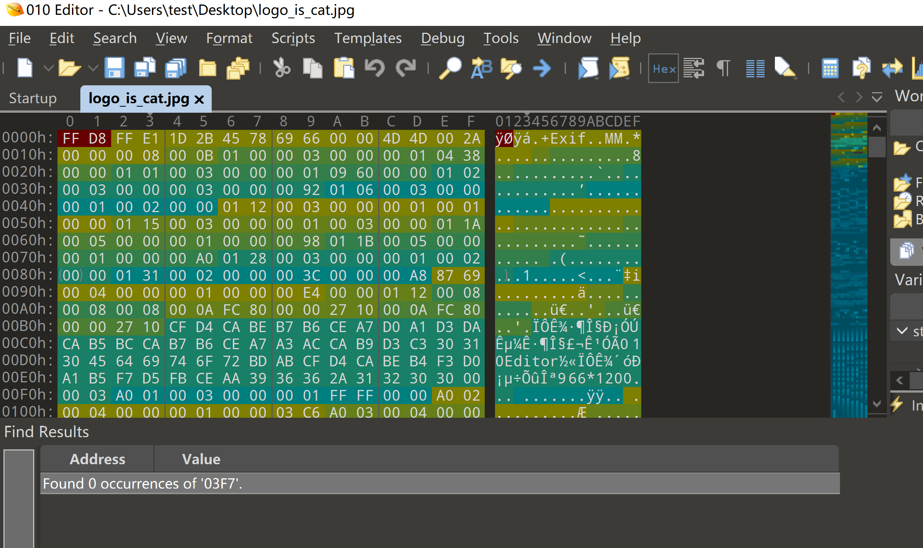Run a script using the script scroll icon

pyautogui.click(x=588, y=69)
